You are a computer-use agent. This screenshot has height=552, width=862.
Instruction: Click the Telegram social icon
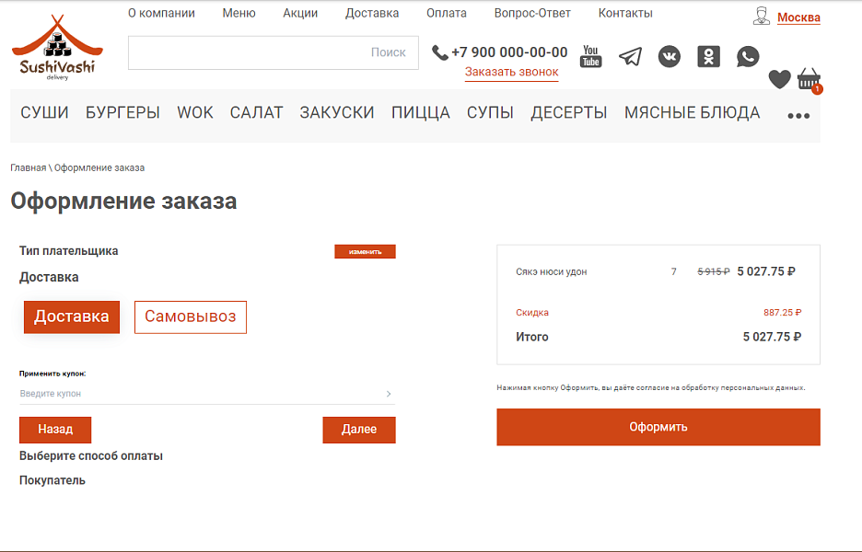(629, 56)
